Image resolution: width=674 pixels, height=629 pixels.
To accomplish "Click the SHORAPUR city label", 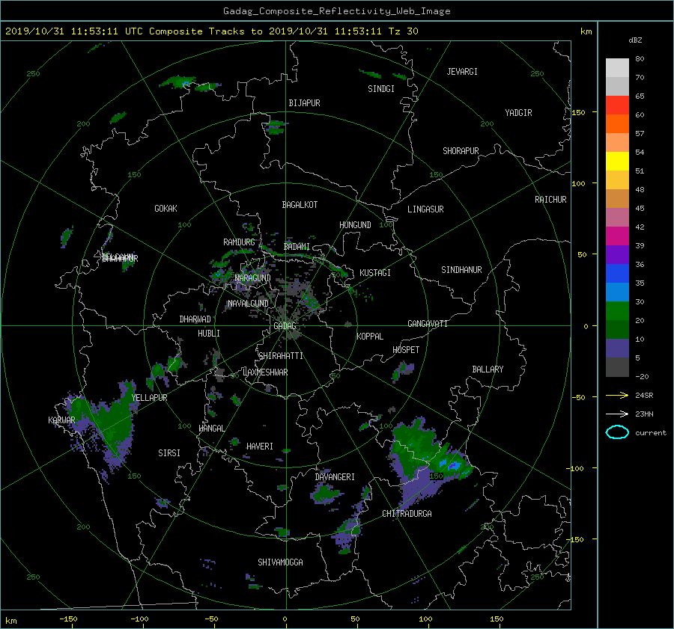I will coord(461,151).
